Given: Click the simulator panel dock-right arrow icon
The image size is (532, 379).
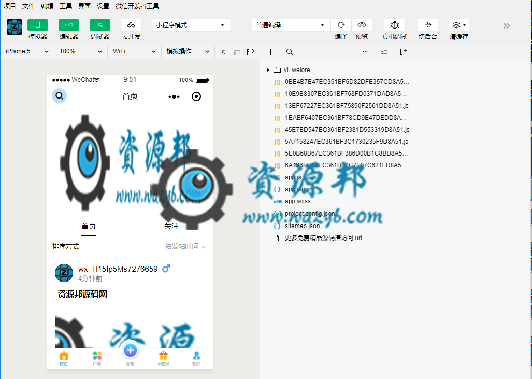Looking at the screenshot, I should pyautogui.click(x=251, y=52).
